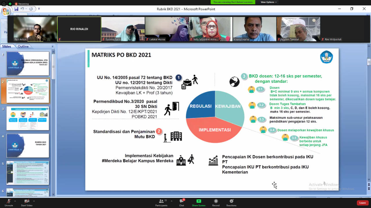Click the Unmute microphone icon
371x208 pixels.
pyautogui.click(x=9, y=201)
